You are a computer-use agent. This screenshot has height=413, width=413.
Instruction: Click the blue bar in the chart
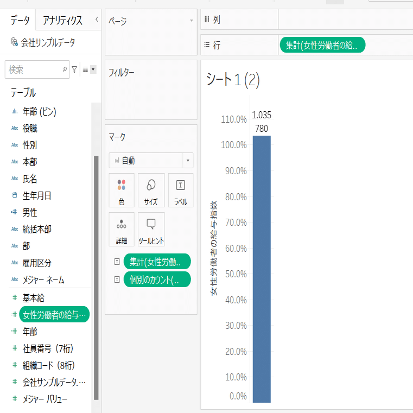pos(262,269)
